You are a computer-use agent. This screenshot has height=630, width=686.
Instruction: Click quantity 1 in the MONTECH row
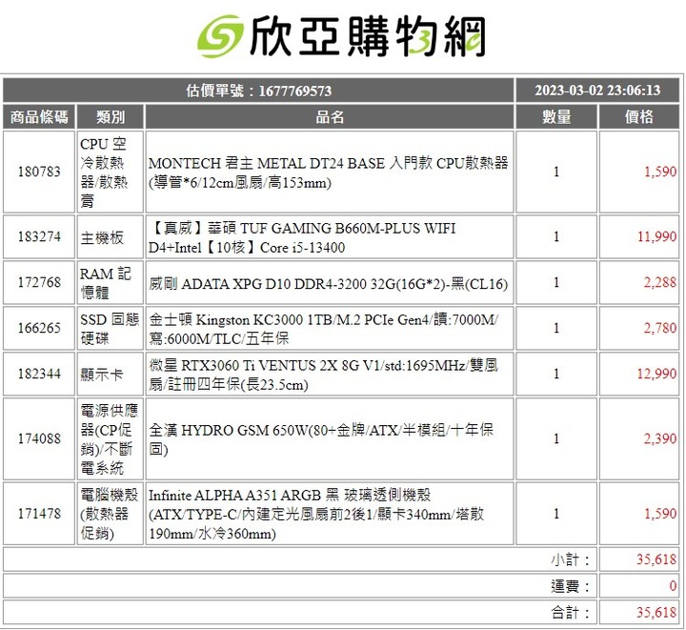556,172
